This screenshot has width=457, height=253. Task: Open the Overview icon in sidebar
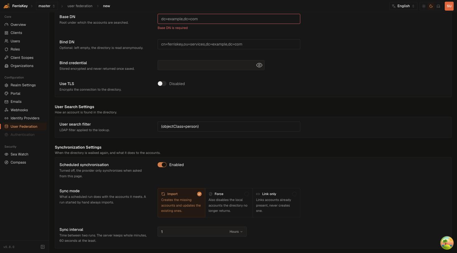tap(7, 25)
